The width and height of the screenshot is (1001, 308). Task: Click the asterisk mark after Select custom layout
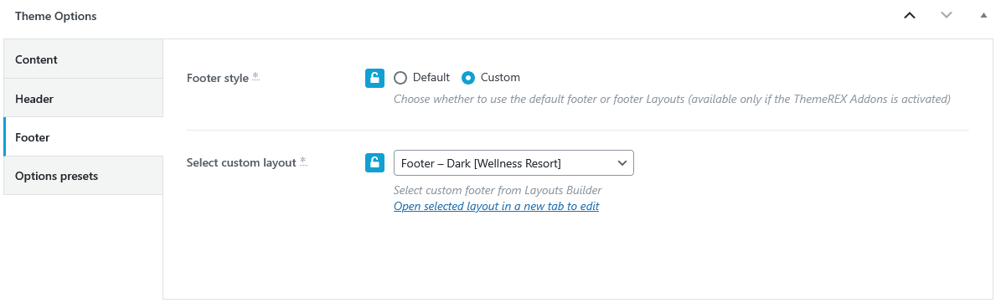[303, 162]
